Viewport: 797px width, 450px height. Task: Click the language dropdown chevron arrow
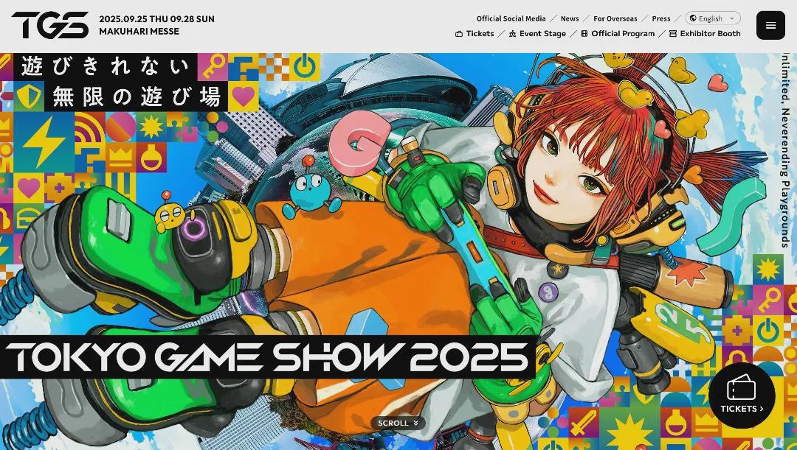[x=732, y=18]
